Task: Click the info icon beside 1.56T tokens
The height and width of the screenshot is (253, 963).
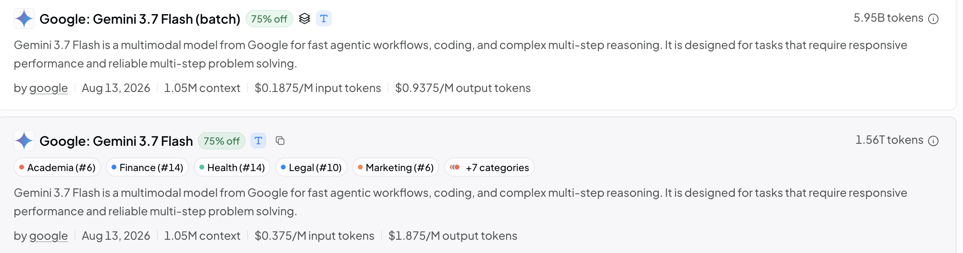Action: click(933, 141)
